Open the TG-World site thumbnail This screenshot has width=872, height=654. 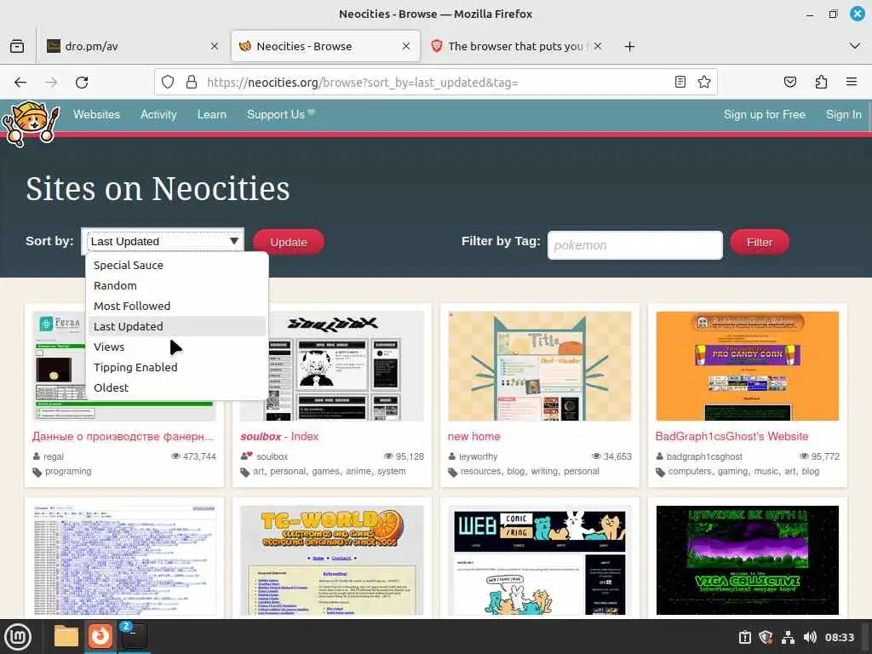coord(331,560)
